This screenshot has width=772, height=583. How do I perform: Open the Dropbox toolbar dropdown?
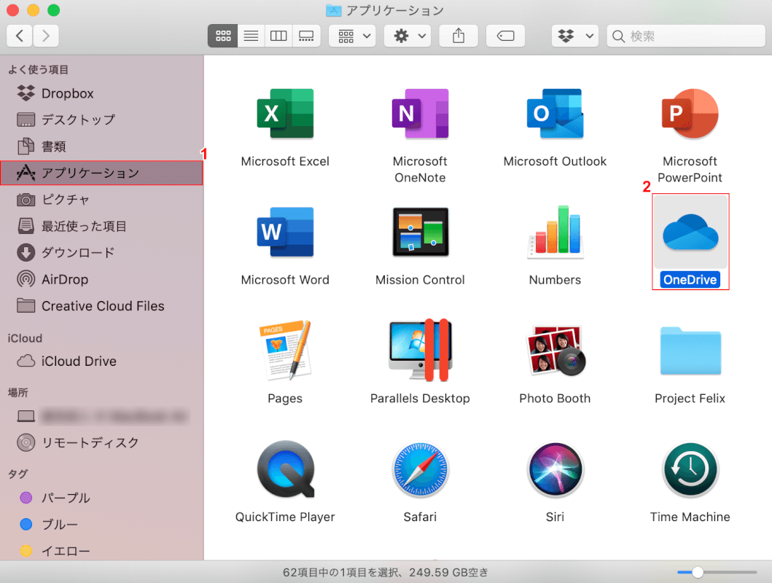(x=575, y=36)
